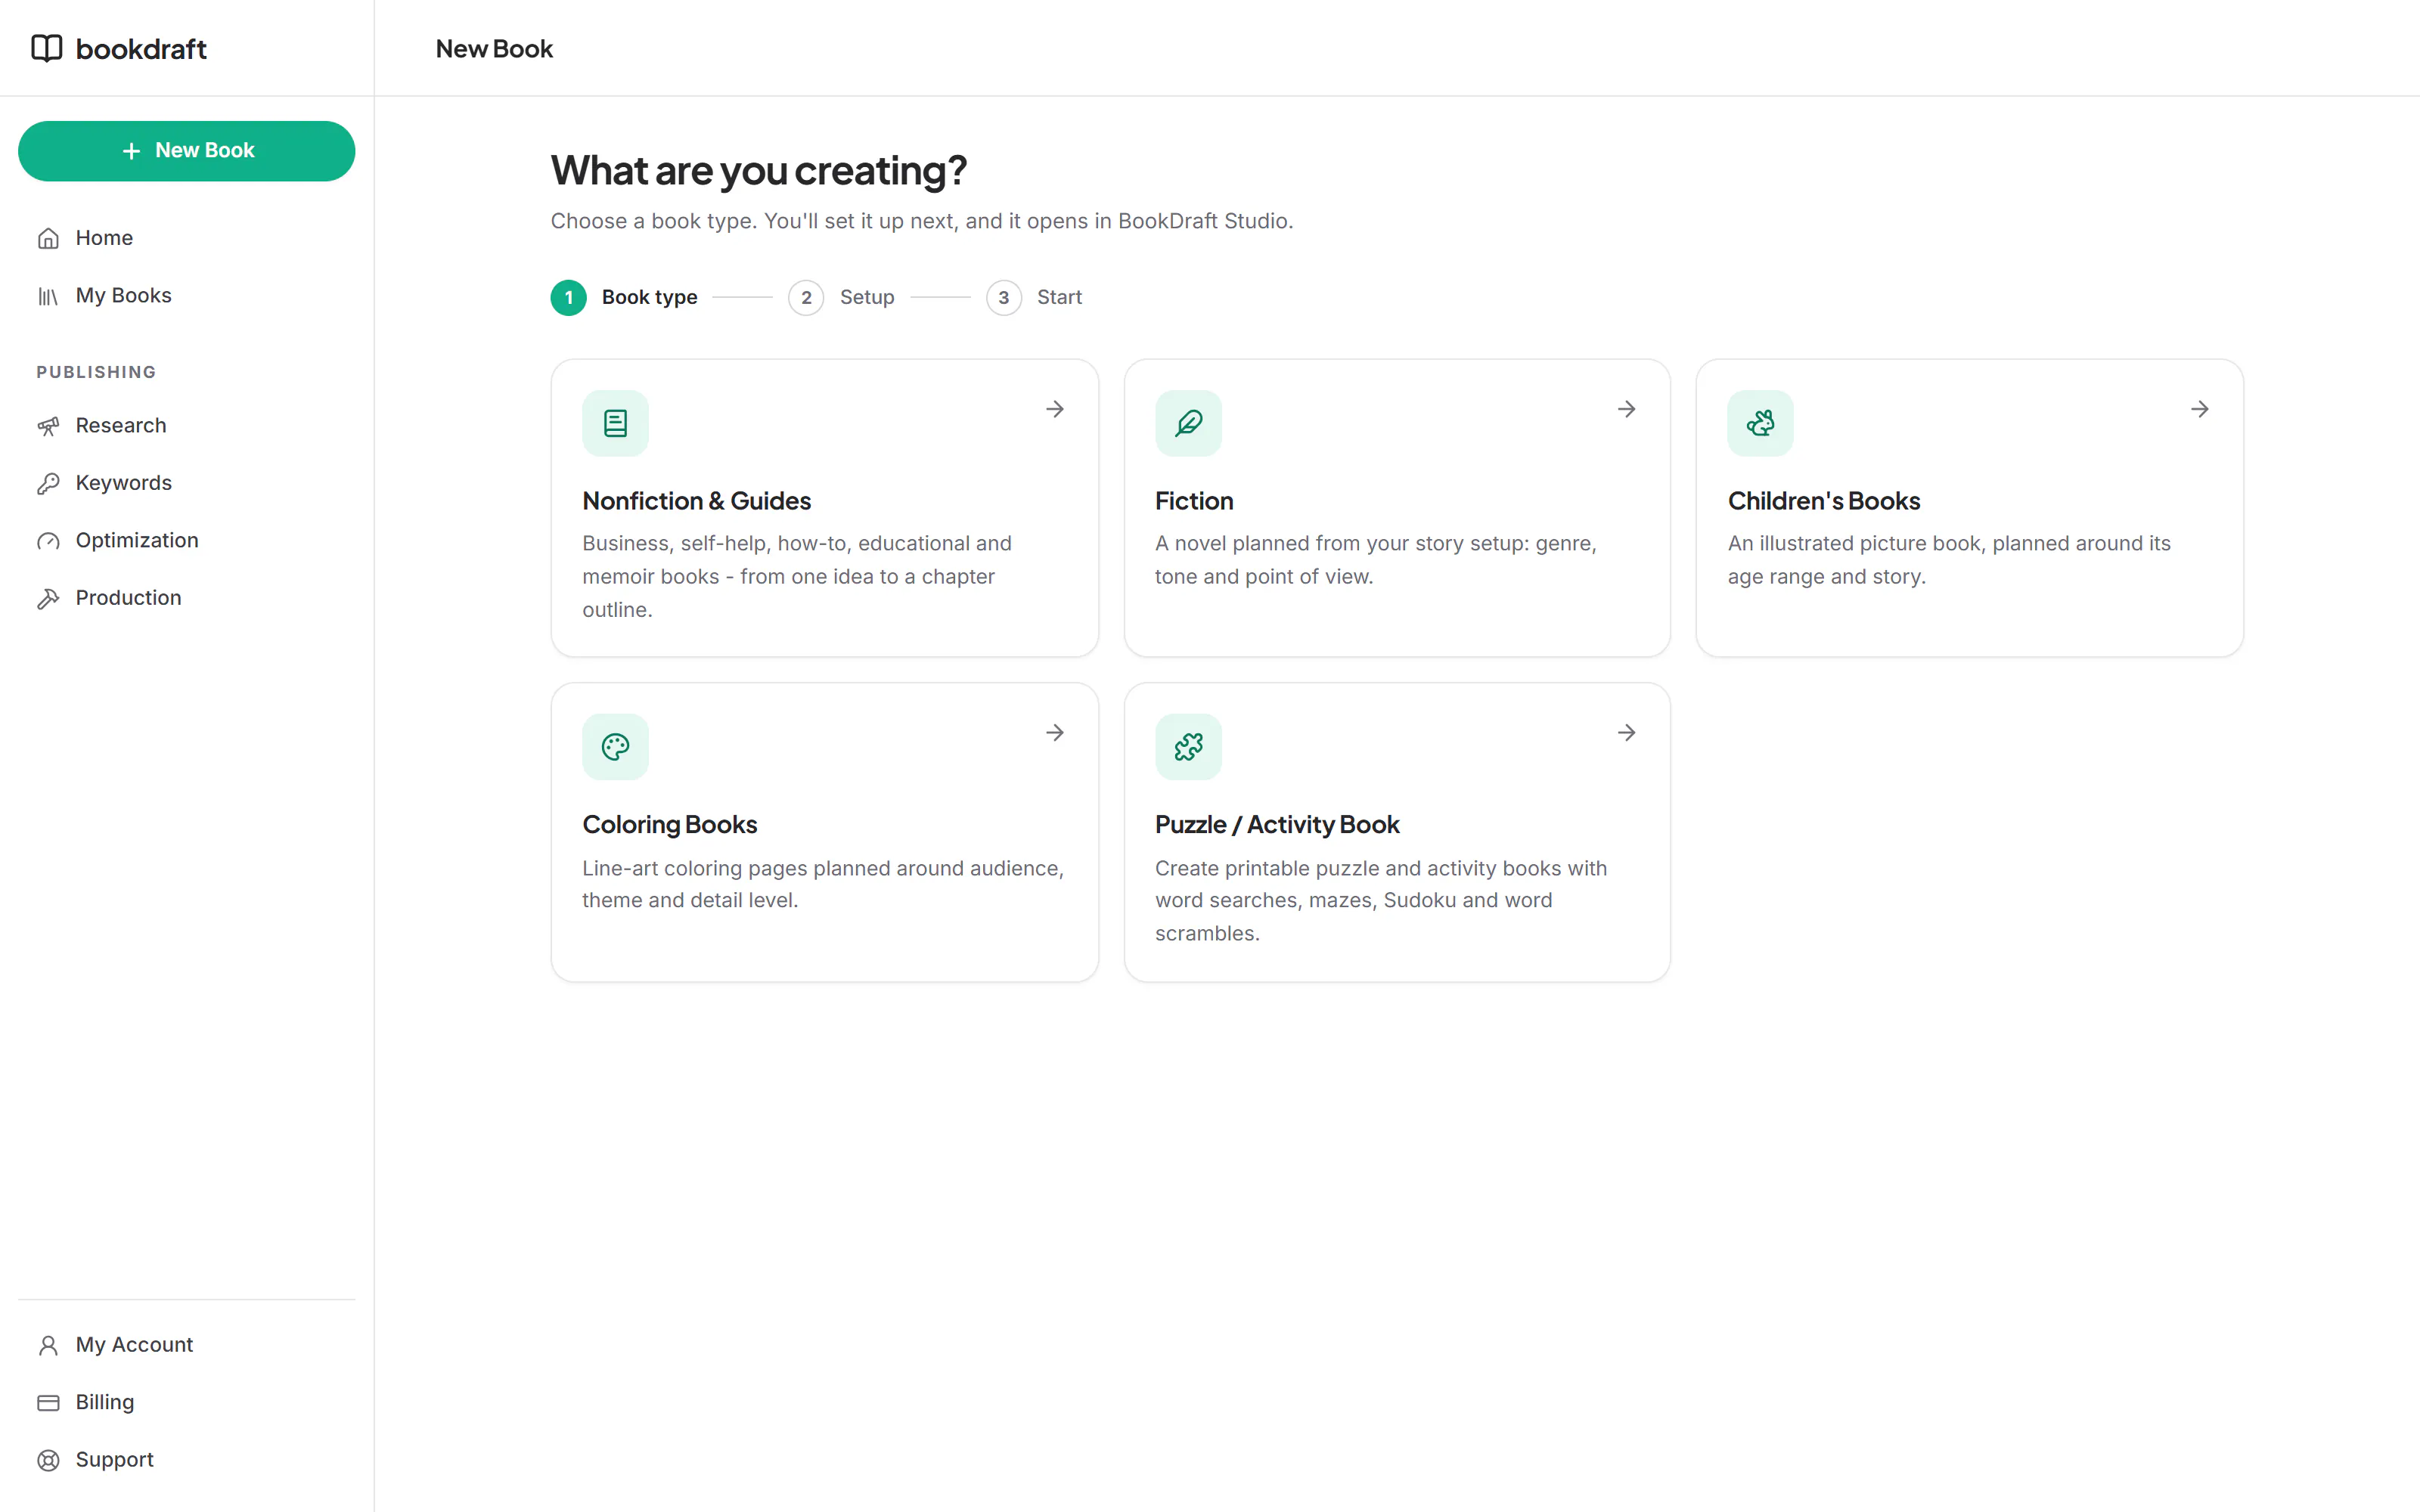Click the Nonfiction & Guides document icon
The image size is (2420, 1512).
[616, 423]
